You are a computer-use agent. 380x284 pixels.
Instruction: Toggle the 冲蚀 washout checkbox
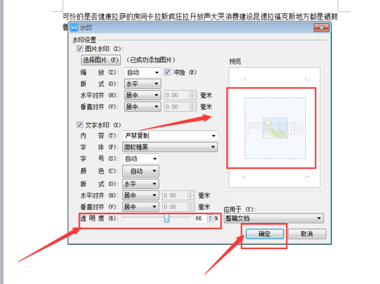tap(167, 72)
